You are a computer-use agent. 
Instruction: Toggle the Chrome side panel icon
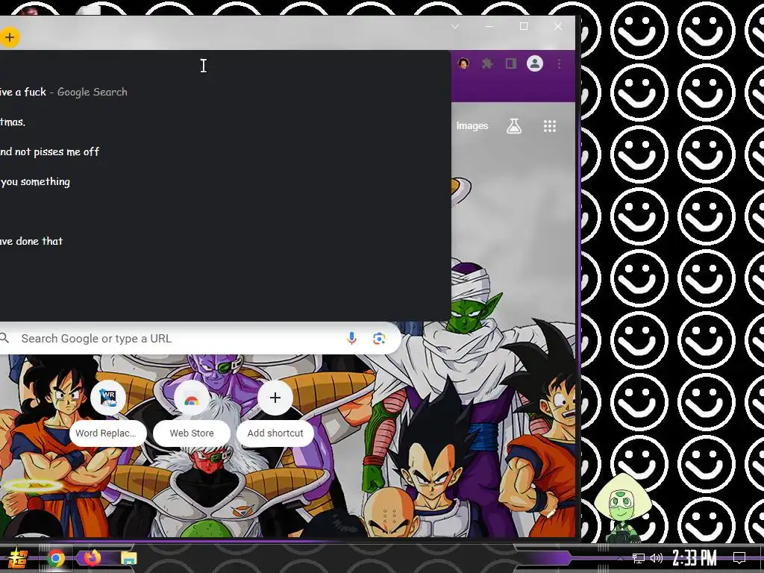tap(510, 64)
